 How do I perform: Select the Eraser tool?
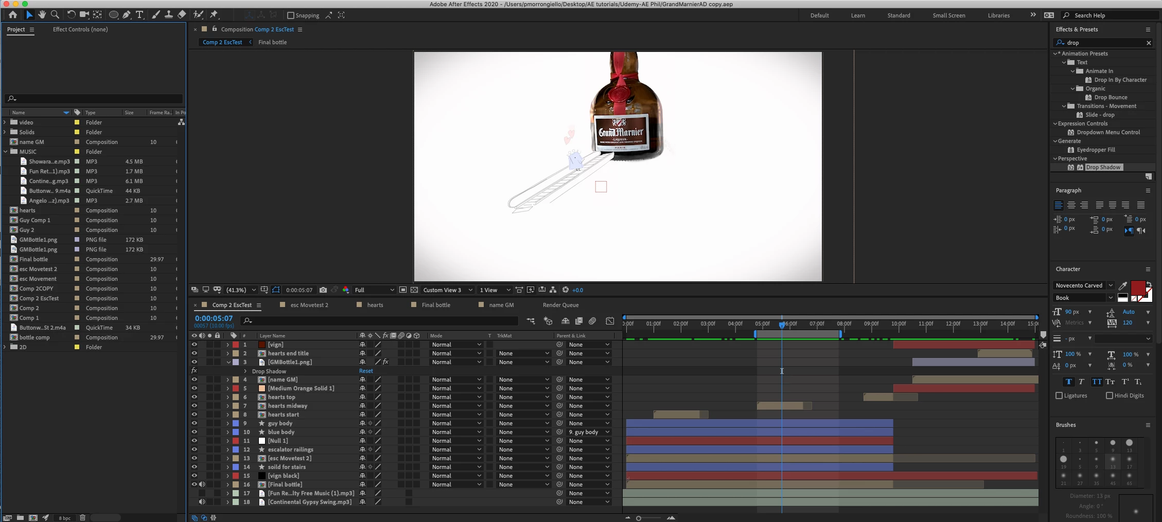point(182,15)
